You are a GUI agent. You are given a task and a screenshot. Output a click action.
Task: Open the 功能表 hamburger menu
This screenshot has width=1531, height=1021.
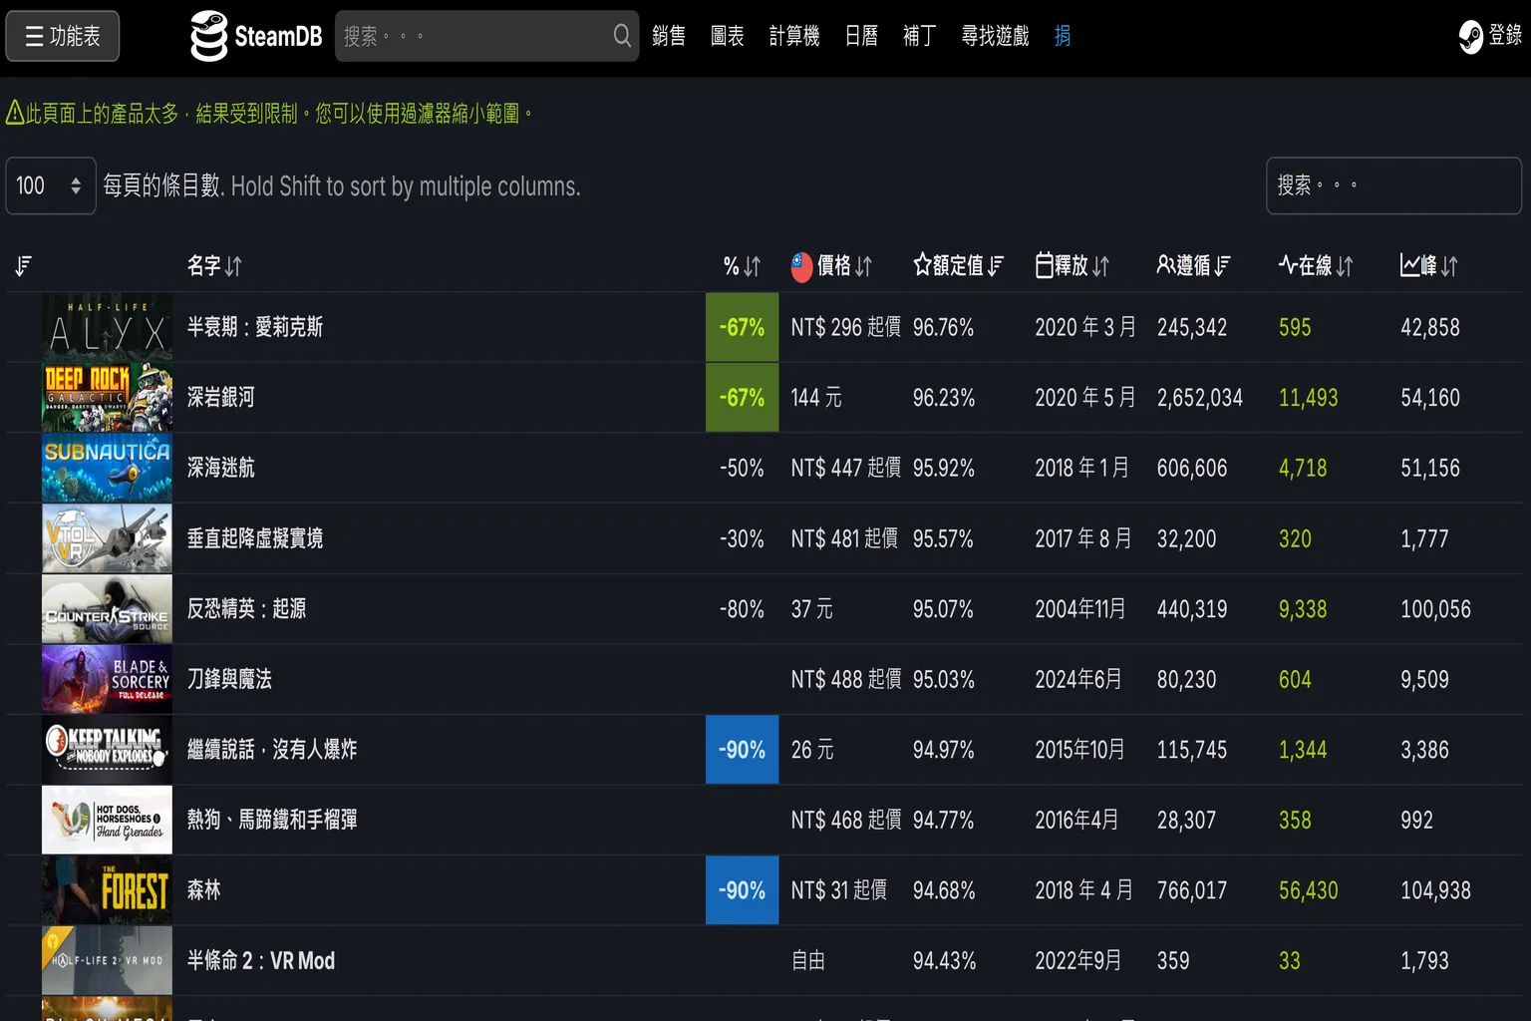[63, 36]
